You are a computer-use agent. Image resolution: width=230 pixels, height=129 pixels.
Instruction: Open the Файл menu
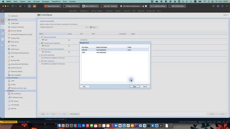(15, 1)
